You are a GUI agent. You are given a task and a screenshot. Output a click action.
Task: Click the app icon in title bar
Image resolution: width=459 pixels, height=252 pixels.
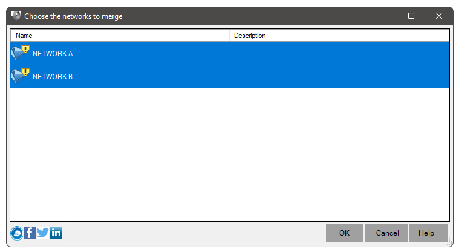[16, 16]
